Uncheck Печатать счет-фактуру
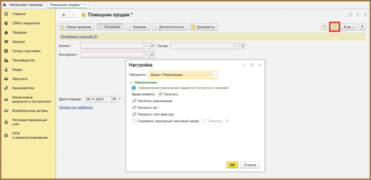Screen dimensions: 371x180 [x=134, y=114]
